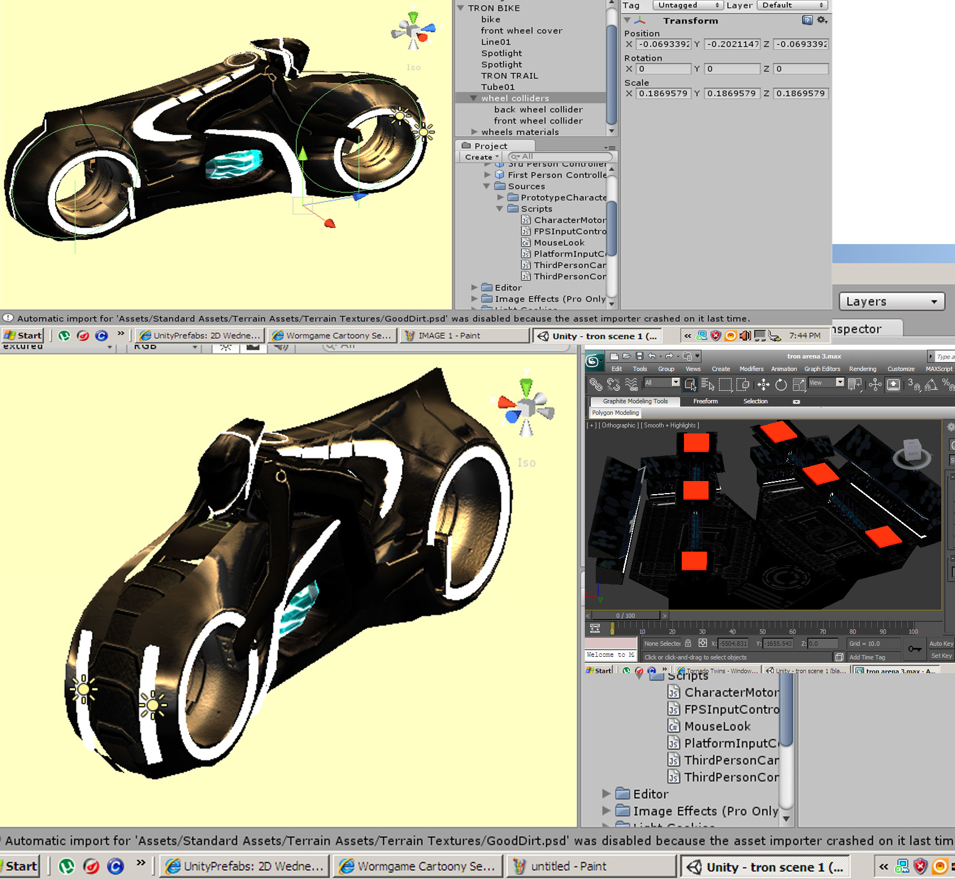Open the Untagged tag dropdown
The image size is (955, 880).
[688, 5]
